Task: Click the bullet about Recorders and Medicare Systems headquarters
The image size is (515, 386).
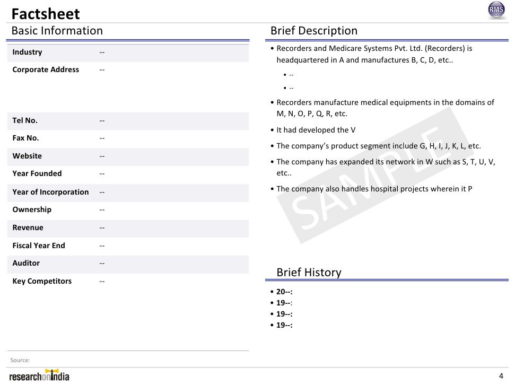Action: click(x=371, y=54)
